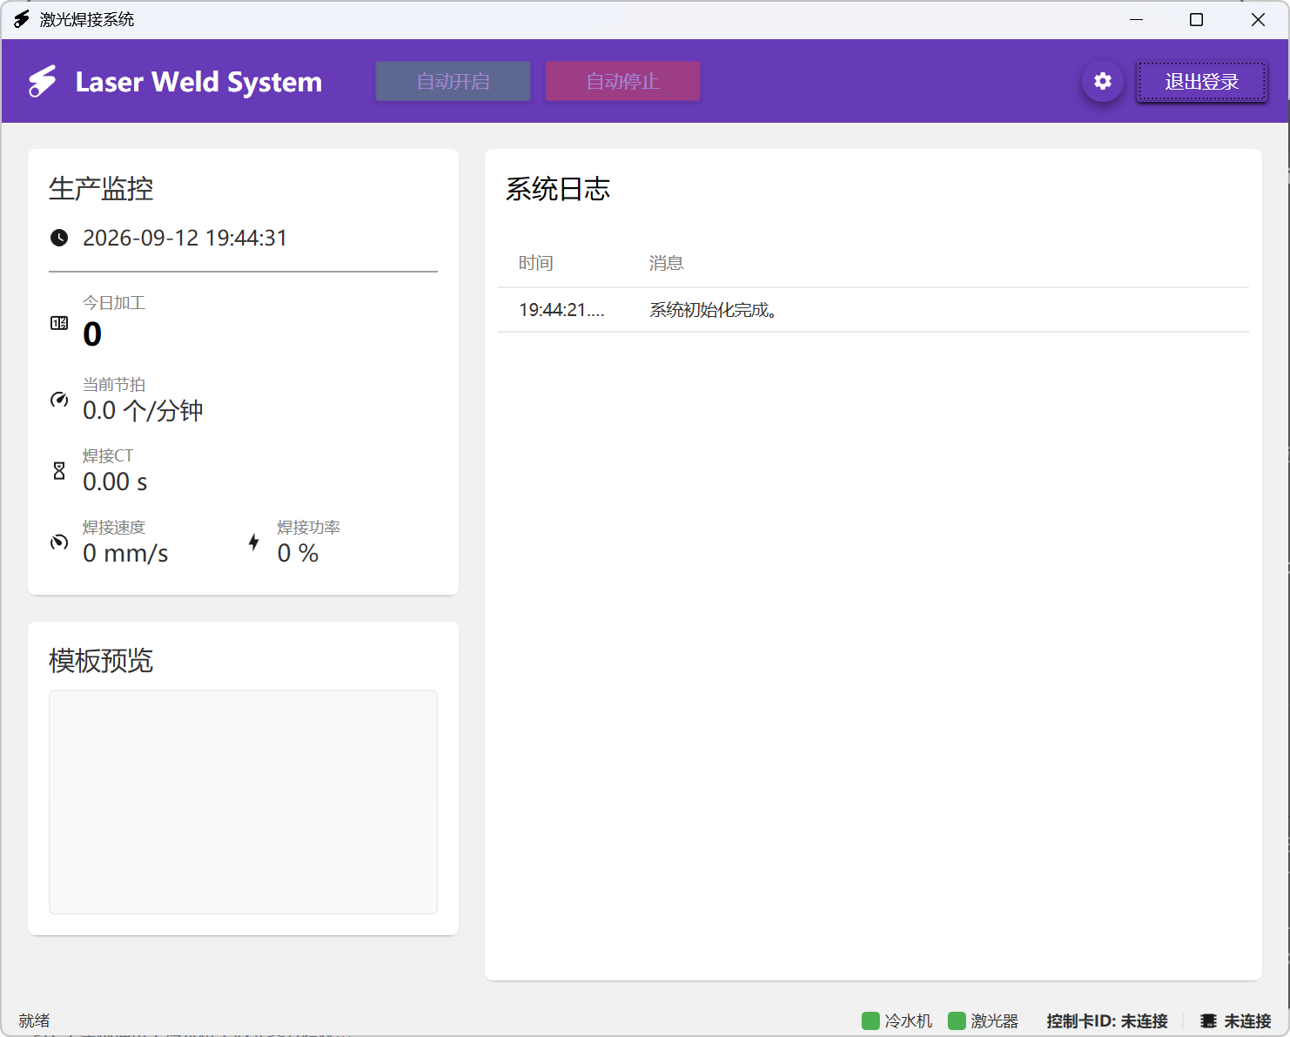Maximize the 激光焊接系统 window

[1197, 19]
